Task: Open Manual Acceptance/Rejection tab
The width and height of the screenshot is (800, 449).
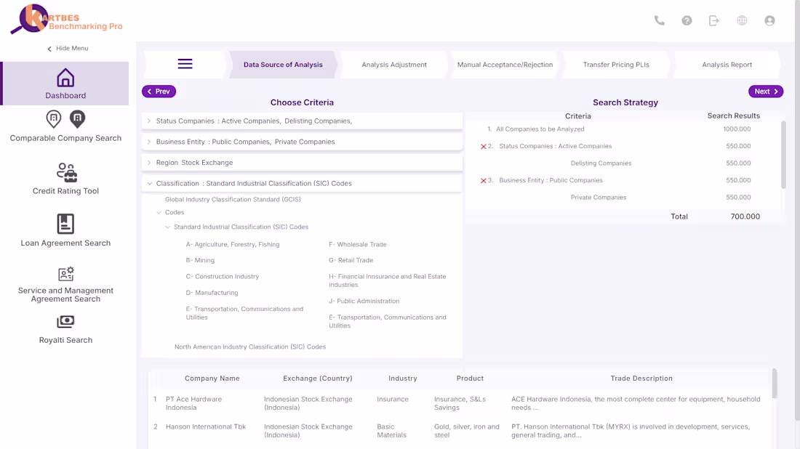Action: point(505,65)
